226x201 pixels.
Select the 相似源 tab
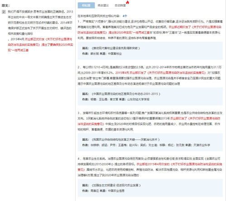pos(86,5)
